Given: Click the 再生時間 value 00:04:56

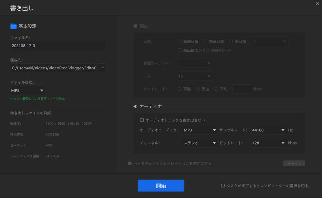Looking at the screenshot, I should (x=52, y=134).
